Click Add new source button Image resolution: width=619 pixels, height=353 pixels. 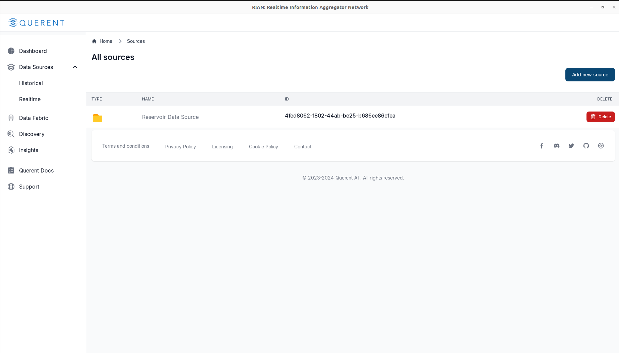[x=590, y=75]
